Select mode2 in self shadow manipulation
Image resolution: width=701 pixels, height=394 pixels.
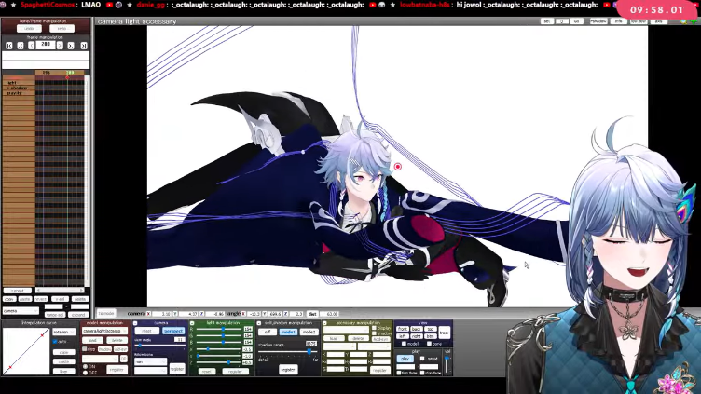click(309, 332)
